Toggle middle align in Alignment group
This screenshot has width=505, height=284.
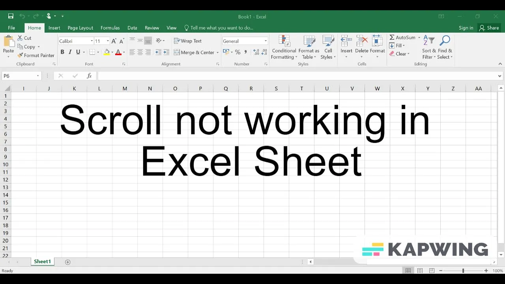(x=140, y=41)
